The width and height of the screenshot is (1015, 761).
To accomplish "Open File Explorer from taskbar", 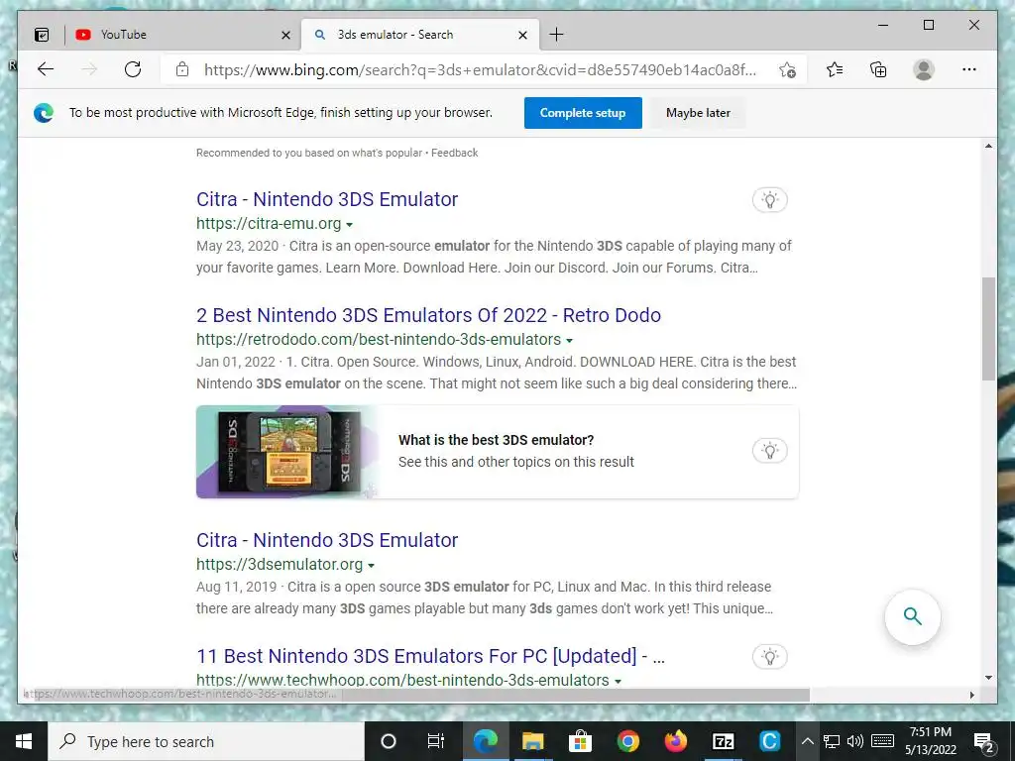I will pyautogui.click(x=532, y=741).
